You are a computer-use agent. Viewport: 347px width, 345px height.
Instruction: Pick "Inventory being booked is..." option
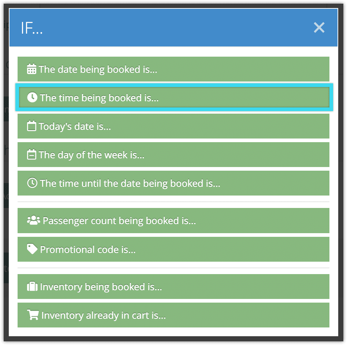click(x=173, y=287)
